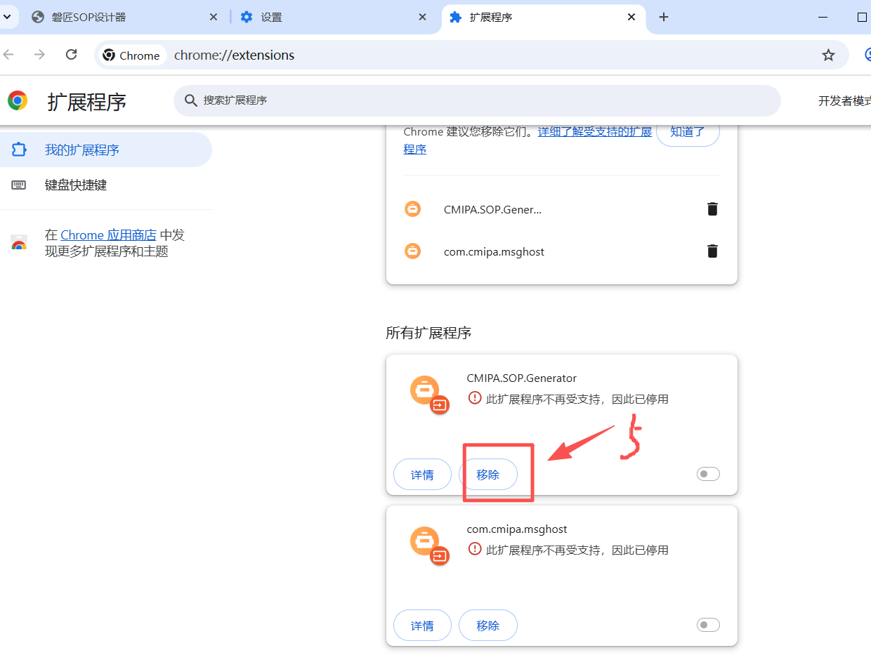Screen dimensions: 871x667
Task: Open the tab search dropdown
Action: (x=6, y=17)
